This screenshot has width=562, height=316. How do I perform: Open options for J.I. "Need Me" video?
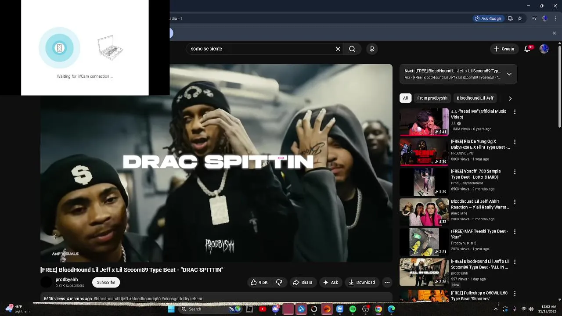515,112
